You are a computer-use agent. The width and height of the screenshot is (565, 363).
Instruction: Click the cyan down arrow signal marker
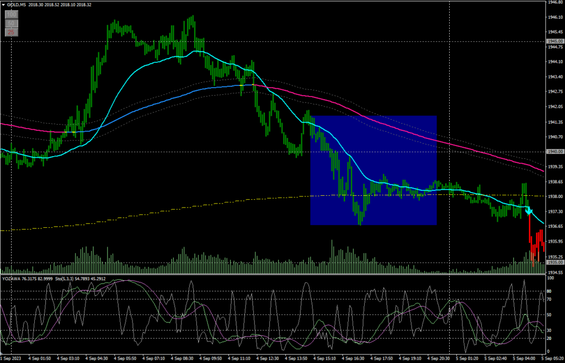[x=528, y=211]
